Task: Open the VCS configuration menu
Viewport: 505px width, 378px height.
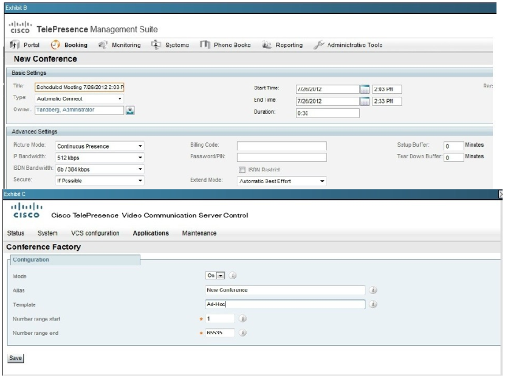Action: pyautogui.click(x=95, y=233)
